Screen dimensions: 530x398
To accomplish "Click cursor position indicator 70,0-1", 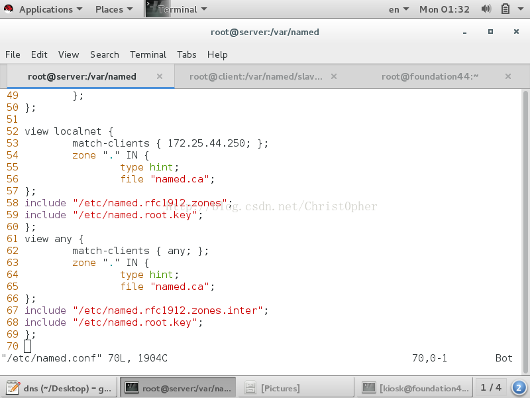I will [429, 358].
